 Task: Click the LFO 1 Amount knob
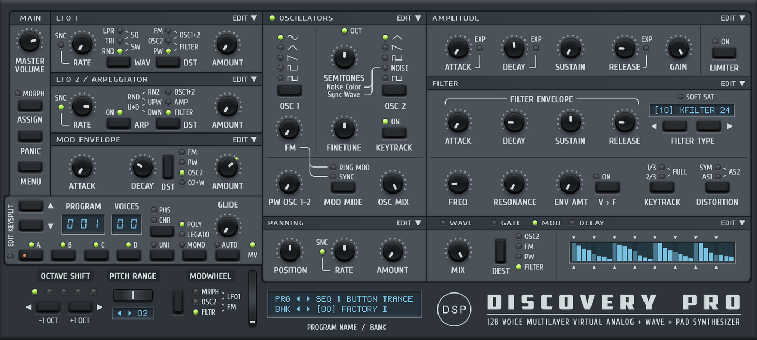(227, 44)
